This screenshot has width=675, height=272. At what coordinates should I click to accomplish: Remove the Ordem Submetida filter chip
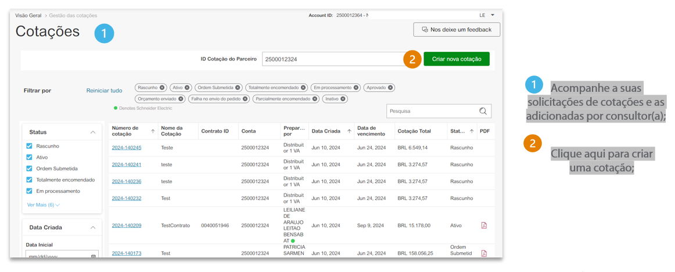point(238,87)
